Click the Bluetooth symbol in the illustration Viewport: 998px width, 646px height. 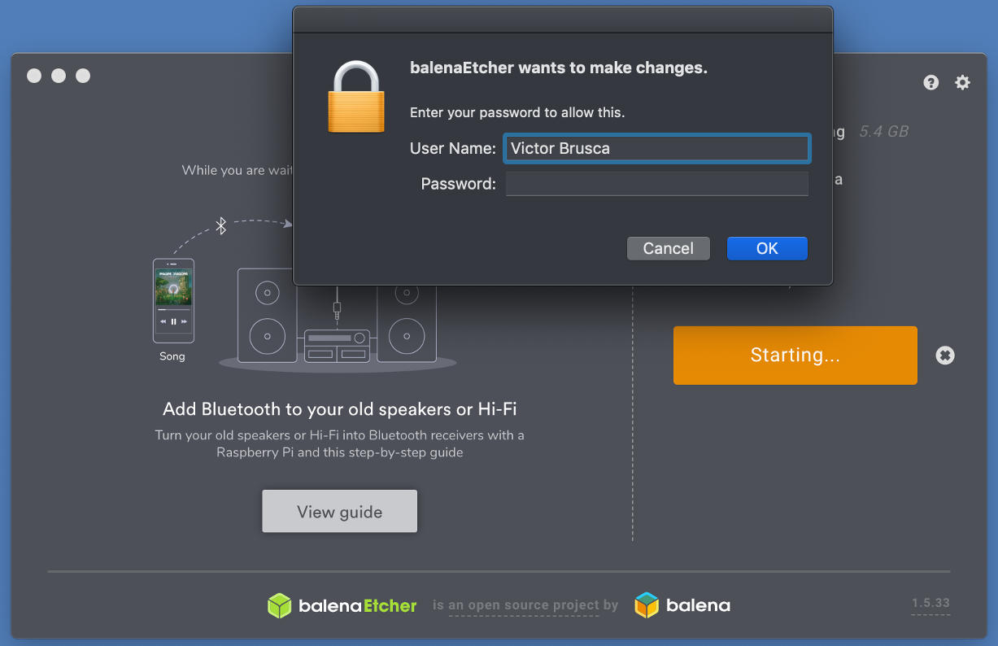[220, 225]
